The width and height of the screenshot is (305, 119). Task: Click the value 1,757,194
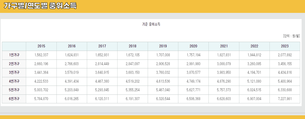193,55
